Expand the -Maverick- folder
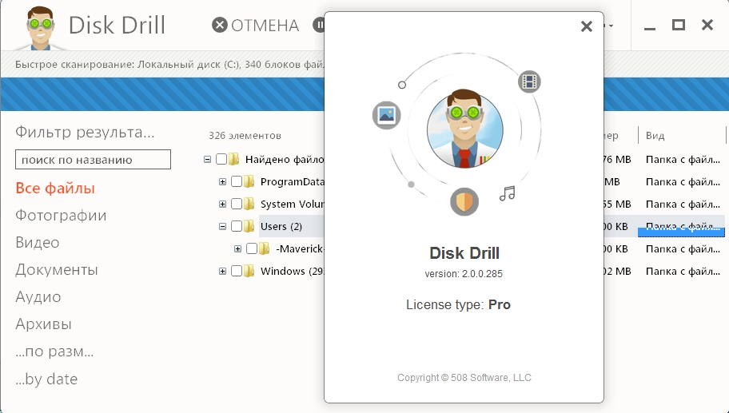Image resolution: width=729 pixels, height=413 pixels. pyautogui.click(x=237, y=248)
